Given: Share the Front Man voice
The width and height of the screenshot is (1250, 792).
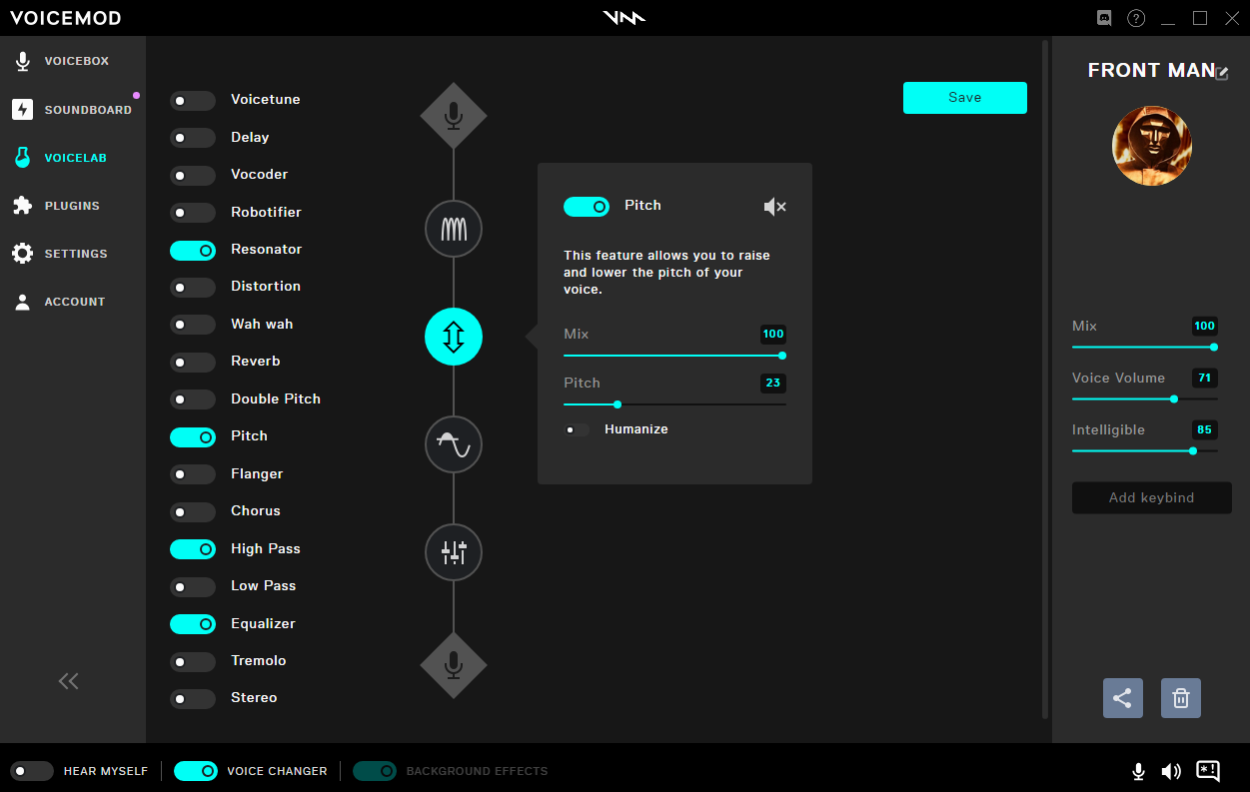Looking at the screenshot, I should [1122, 698].
